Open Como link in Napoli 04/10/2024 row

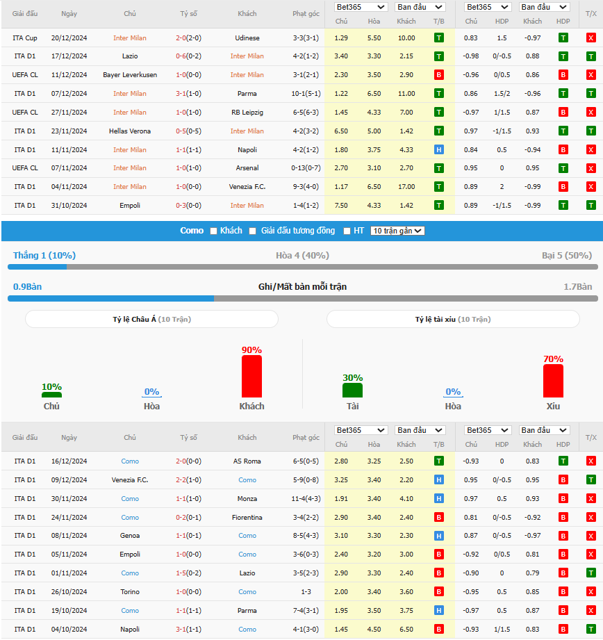click(247, 630)
